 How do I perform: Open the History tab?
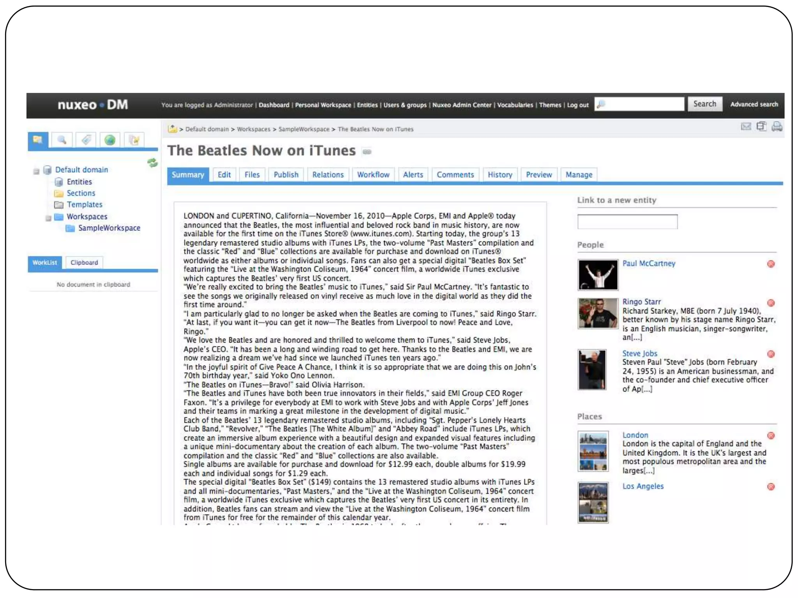[x=500, y=175]
